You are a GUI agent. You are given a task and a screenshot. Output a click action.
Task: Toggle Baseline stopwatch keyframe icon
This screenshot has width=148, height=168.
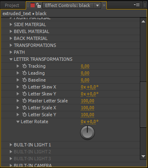point(24,80)
